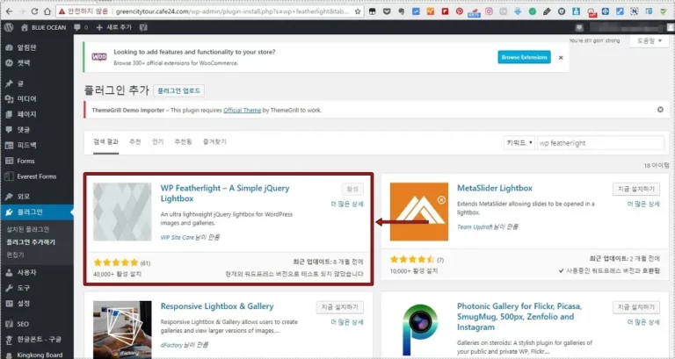Open the Evernote elephant extension icon
The image size is (675, 359).
tap(401, 11)
